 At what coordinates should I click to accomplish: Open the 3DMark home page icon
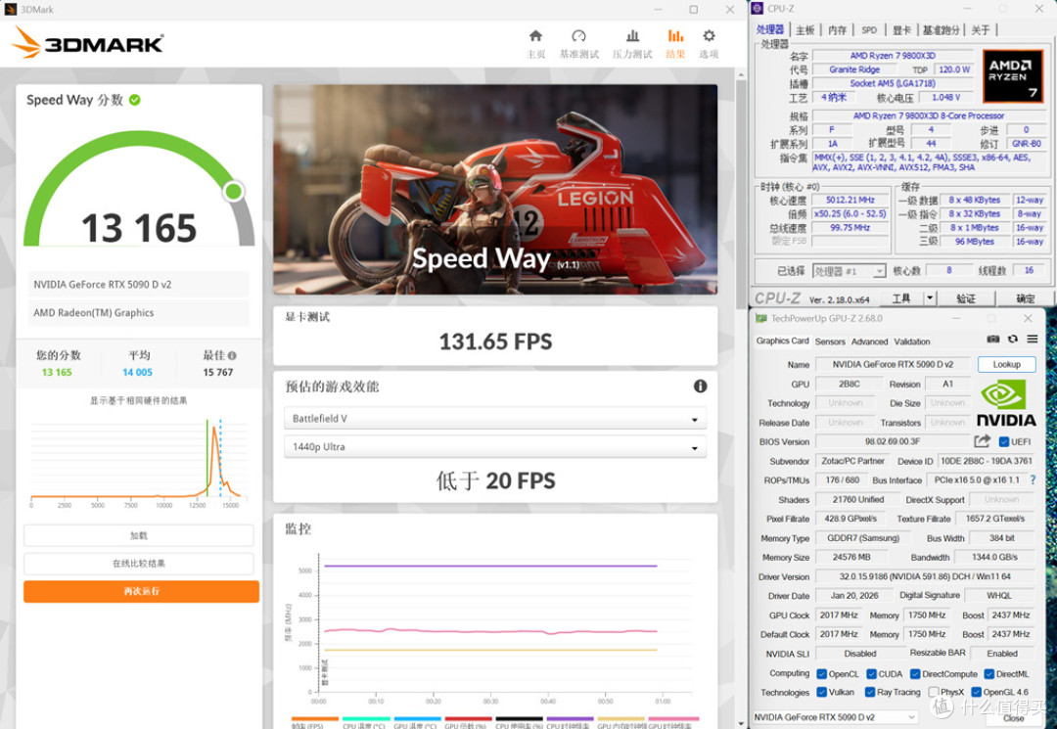pyautogui.click(x=536, y=35)
